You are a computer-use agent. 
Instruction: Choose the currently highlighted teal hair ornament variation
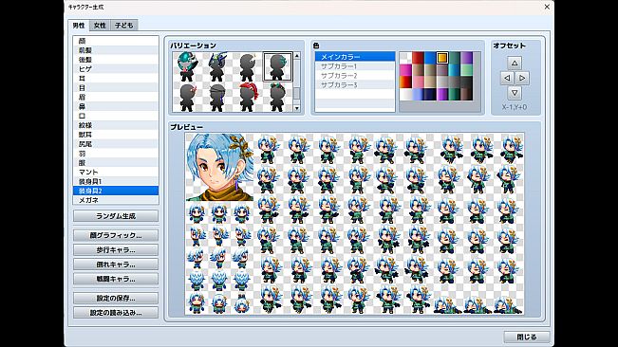coord(277,67)
